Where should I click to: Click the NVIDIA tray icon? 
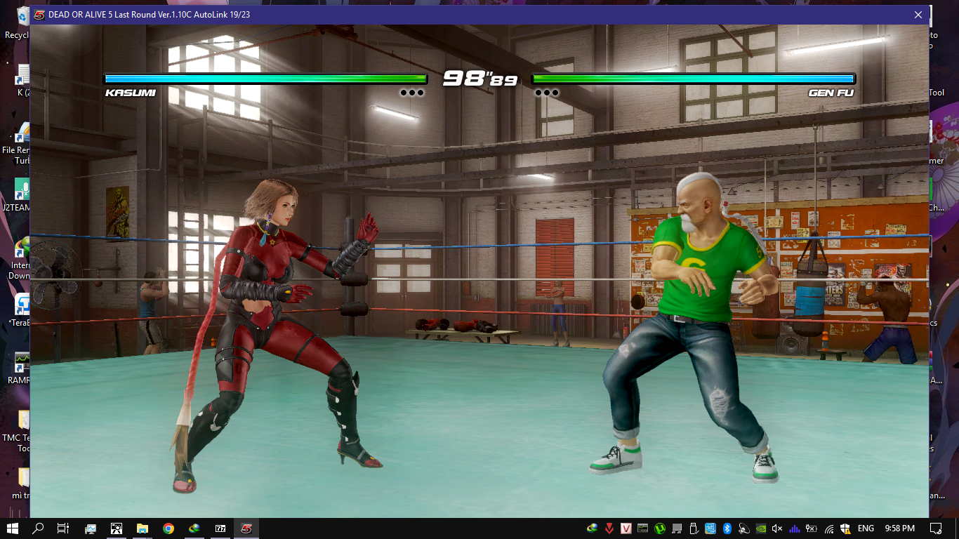coord(760,528)
